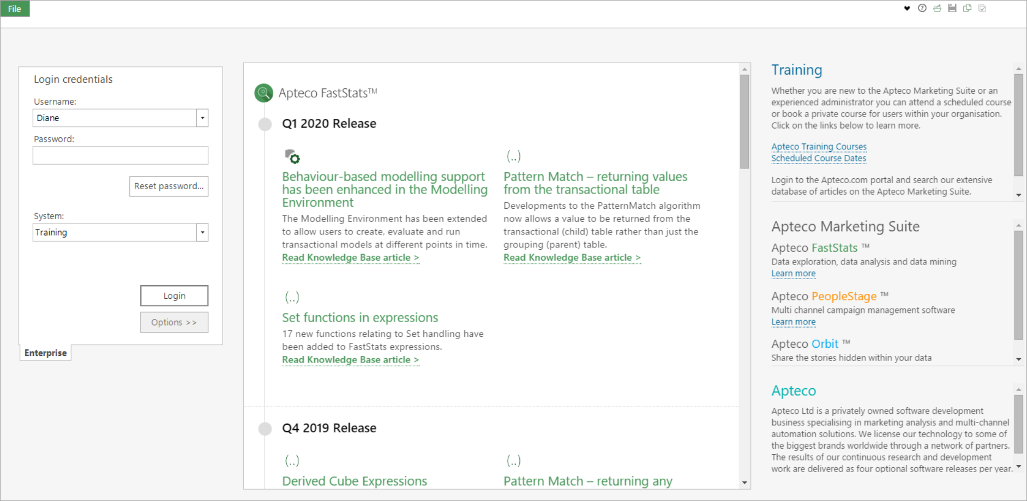Click the floppy disk save icon
Screen dimensions: 1027x501
pos(952,8)
